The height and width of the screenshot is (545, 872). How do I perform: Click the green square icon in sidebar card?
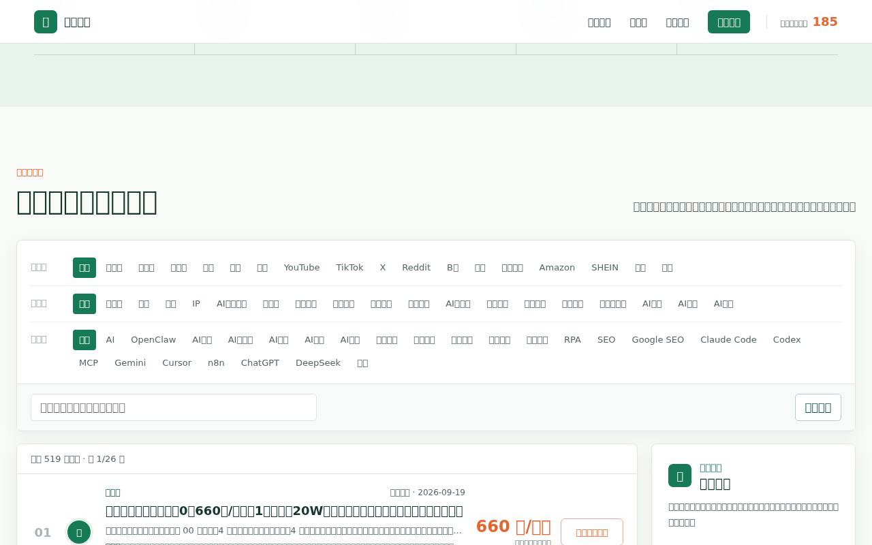[680, 476]
